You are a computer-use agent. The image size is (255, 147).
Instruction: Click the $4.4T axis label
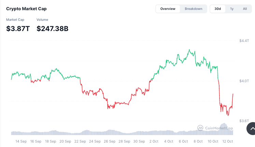click(x=244, y=41)
